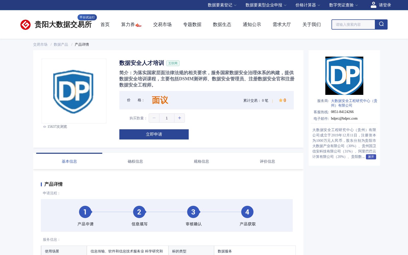408x255 pixels.
Task: Switch to the 基本信息 tab
Action: [69, 161]
